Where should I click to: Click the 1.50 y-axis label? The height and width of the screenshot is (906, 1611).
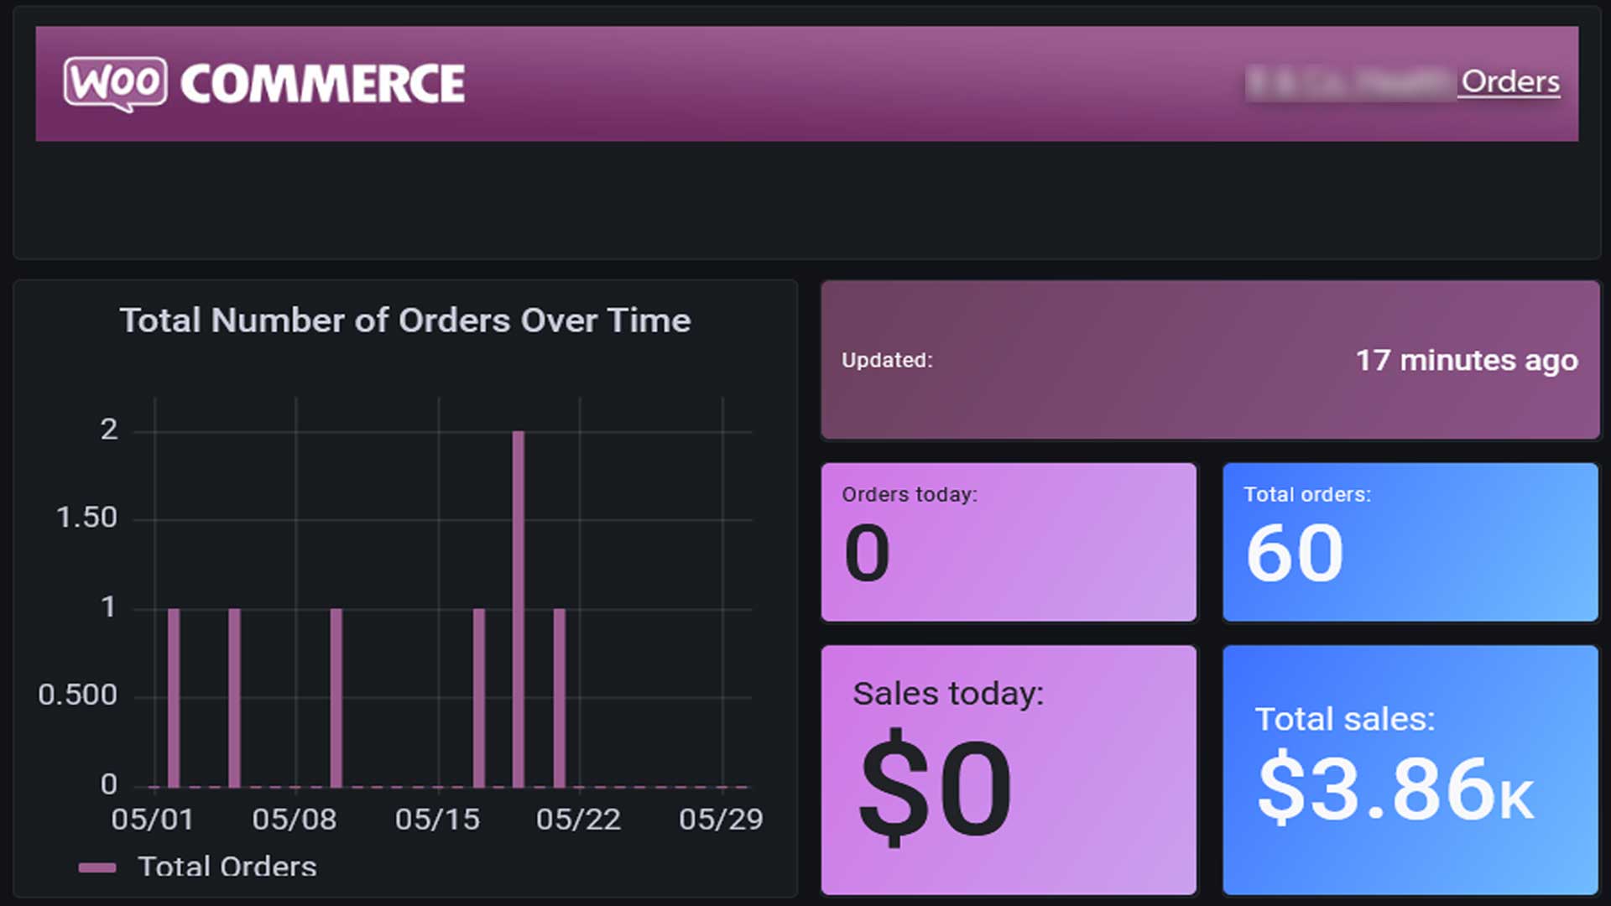point(86,518)
